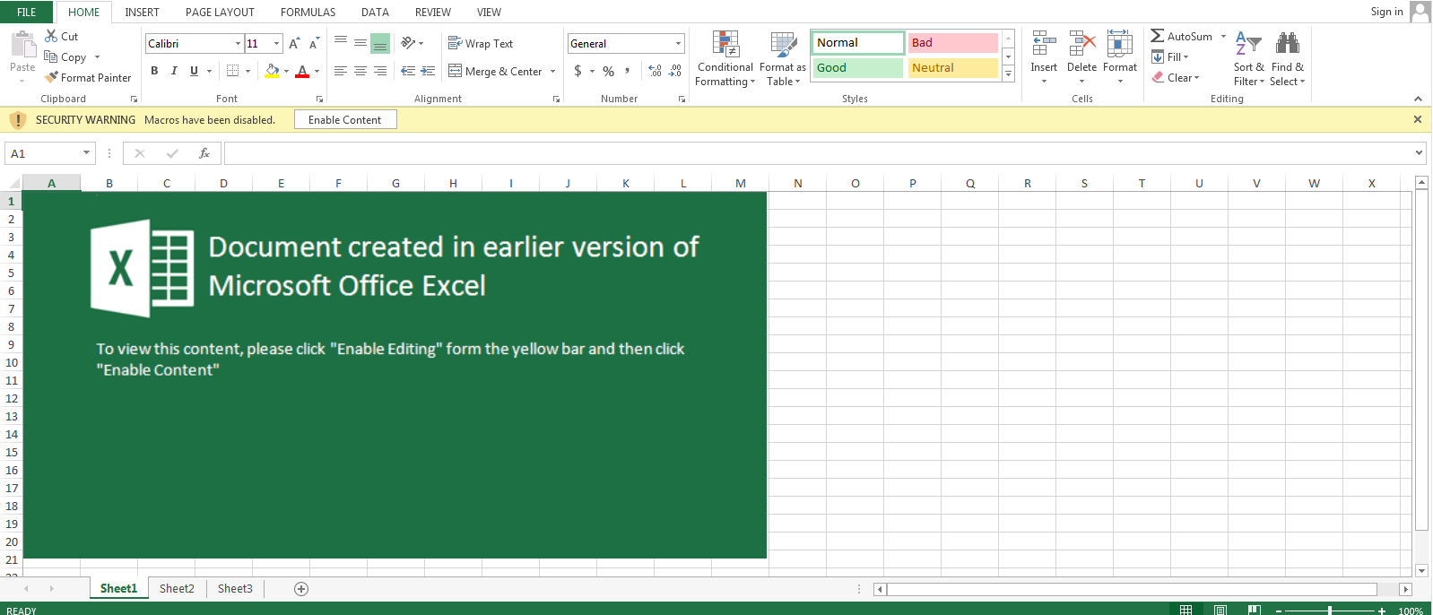Apply the Bad cell style
1433x615 pixels.
tap(952, 42)
